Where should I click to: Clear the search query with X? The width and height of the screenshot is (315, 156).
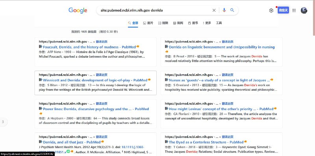point(214,10)
